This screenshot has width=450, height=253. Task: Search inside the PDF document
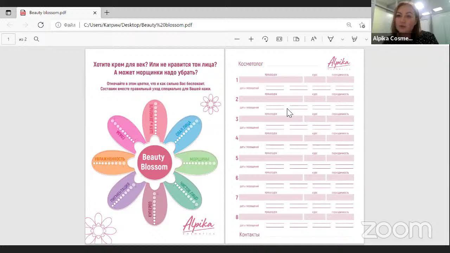pos(37,39)
